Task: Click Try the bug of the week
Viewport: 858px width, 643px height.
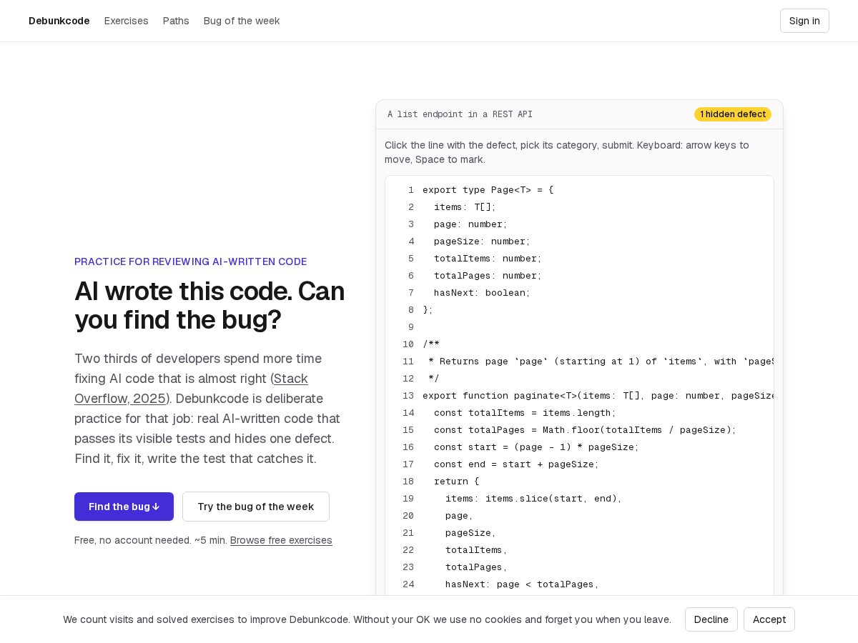Action: [x=256, y=507]
